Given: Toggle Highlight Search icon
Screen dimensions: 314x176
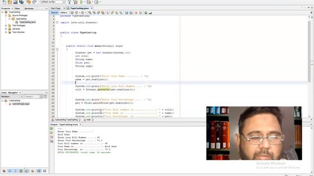Looking at the screenshot, I should [103, 13].
